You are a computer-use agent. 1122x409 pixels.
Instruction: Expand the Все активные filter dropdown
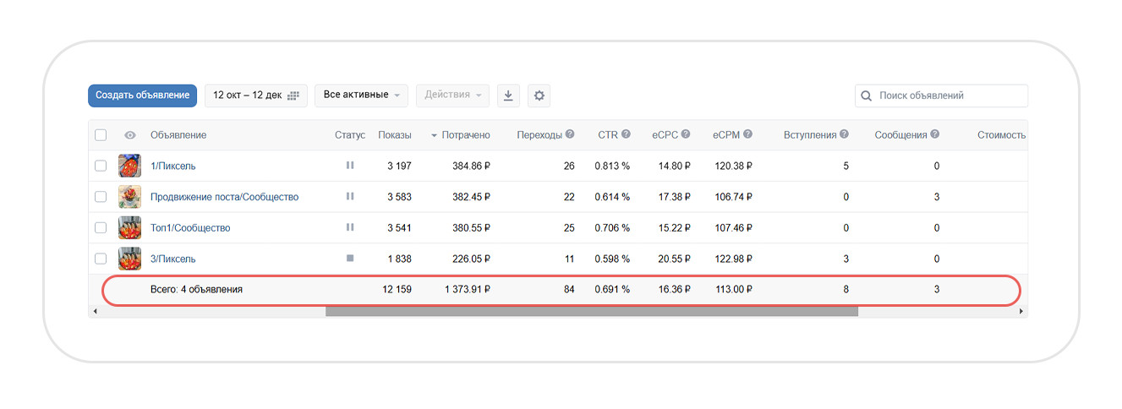[361, 95]
